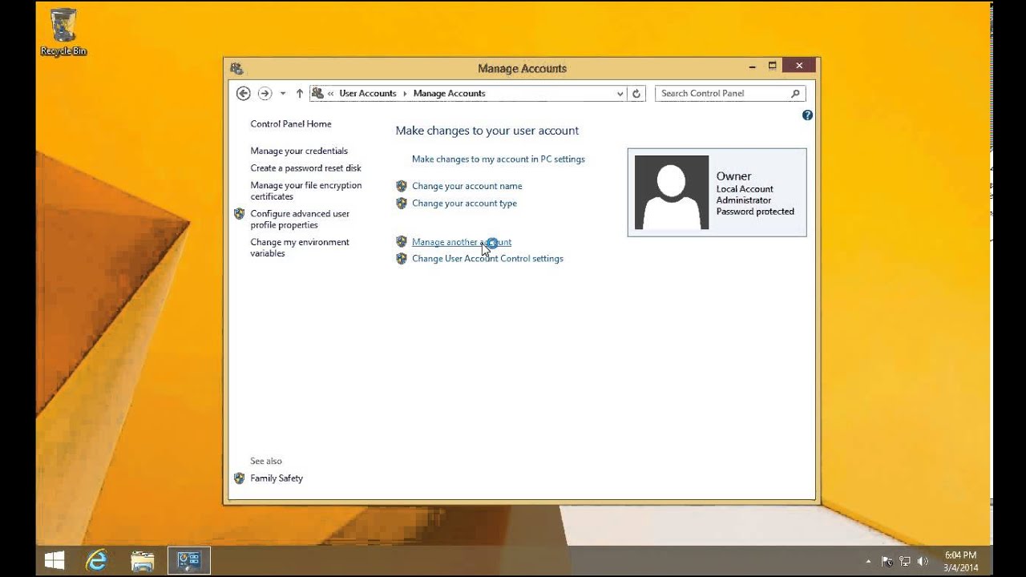Click Manage another account link

[x=462, y=242]
